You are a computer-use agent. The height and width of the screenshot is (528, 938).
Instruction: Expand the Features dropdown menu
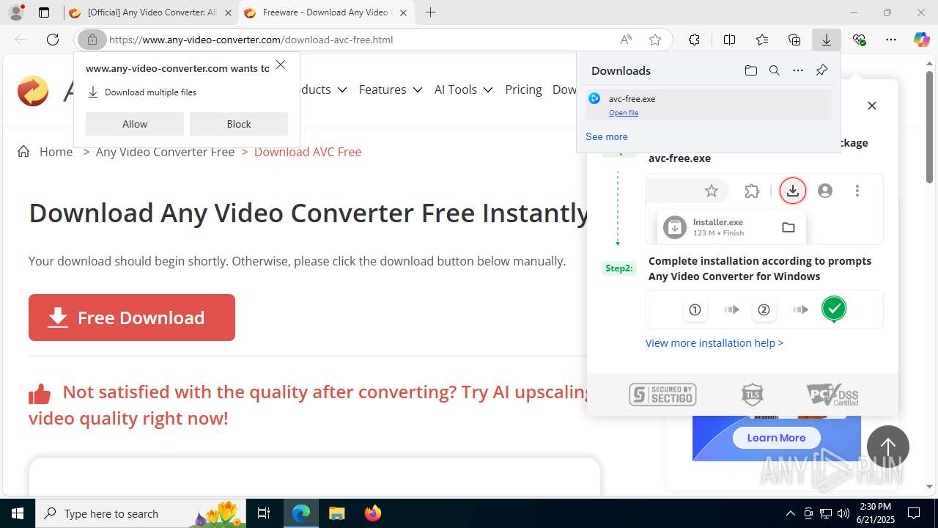pyautogui.click(x=390, y=89)
